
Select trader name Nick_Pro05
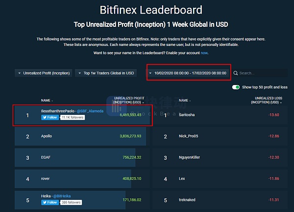click(x=189, y=136)
